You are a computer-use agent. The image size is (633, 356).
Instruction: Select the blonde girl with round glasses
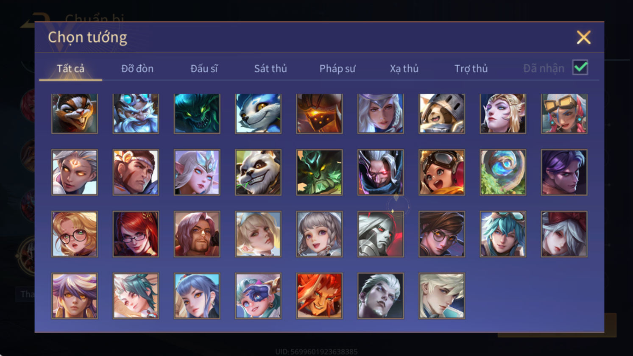(75, 234)
